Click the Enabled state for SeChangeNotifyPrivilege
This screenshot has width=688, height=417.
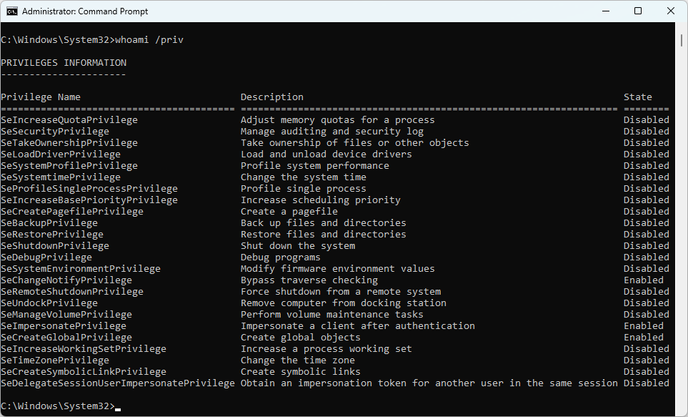pyautogui.click(x=643, y=280)
